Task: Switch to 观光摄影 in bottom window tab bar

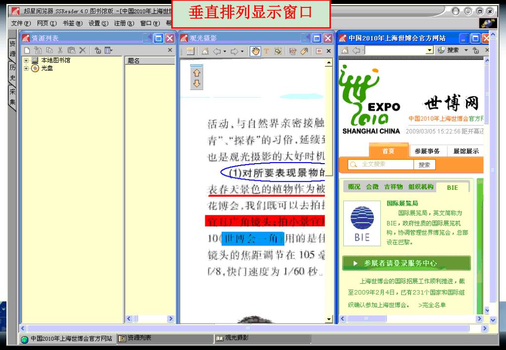Action: click(x=262, y=338)
